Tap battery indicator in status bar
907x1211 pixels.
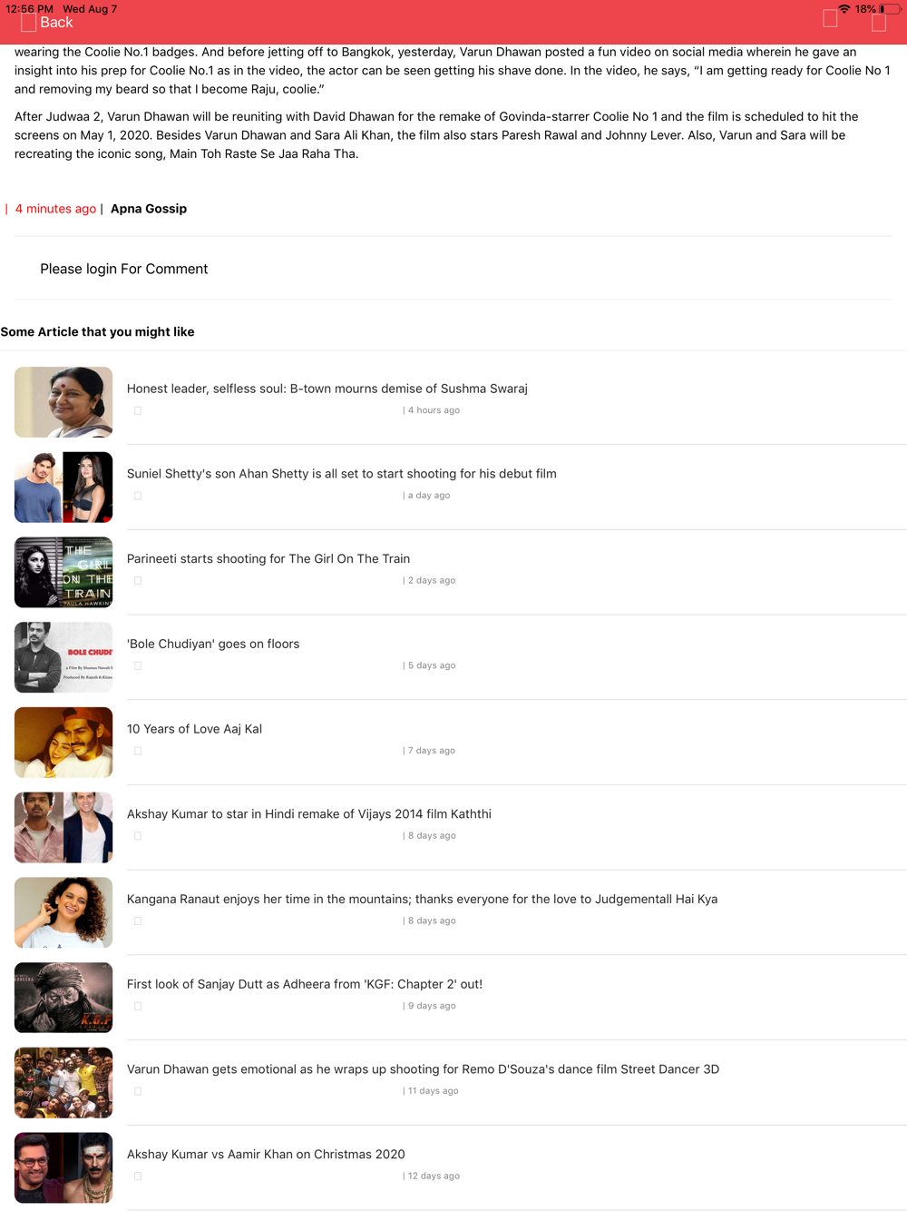click(889, 9)
